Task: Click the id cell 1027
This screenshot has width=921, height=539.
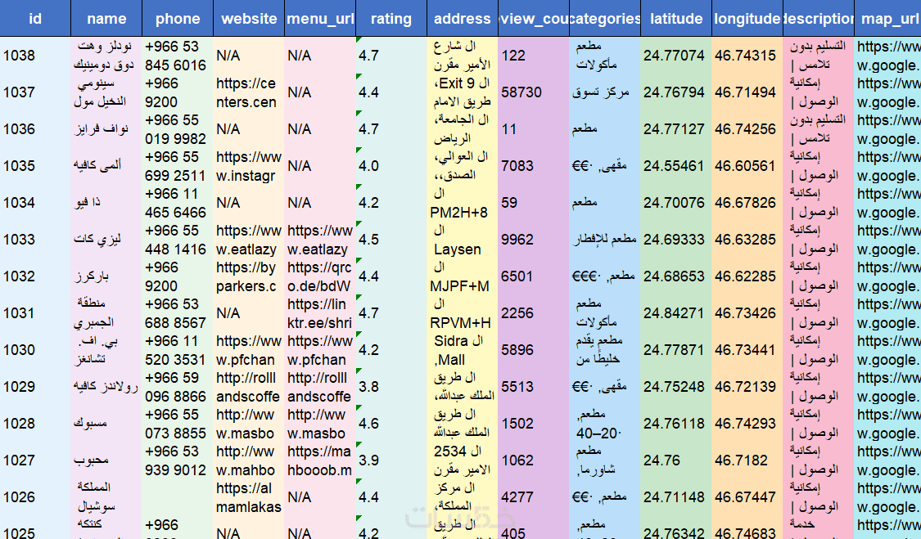Action: coord(35,460)
